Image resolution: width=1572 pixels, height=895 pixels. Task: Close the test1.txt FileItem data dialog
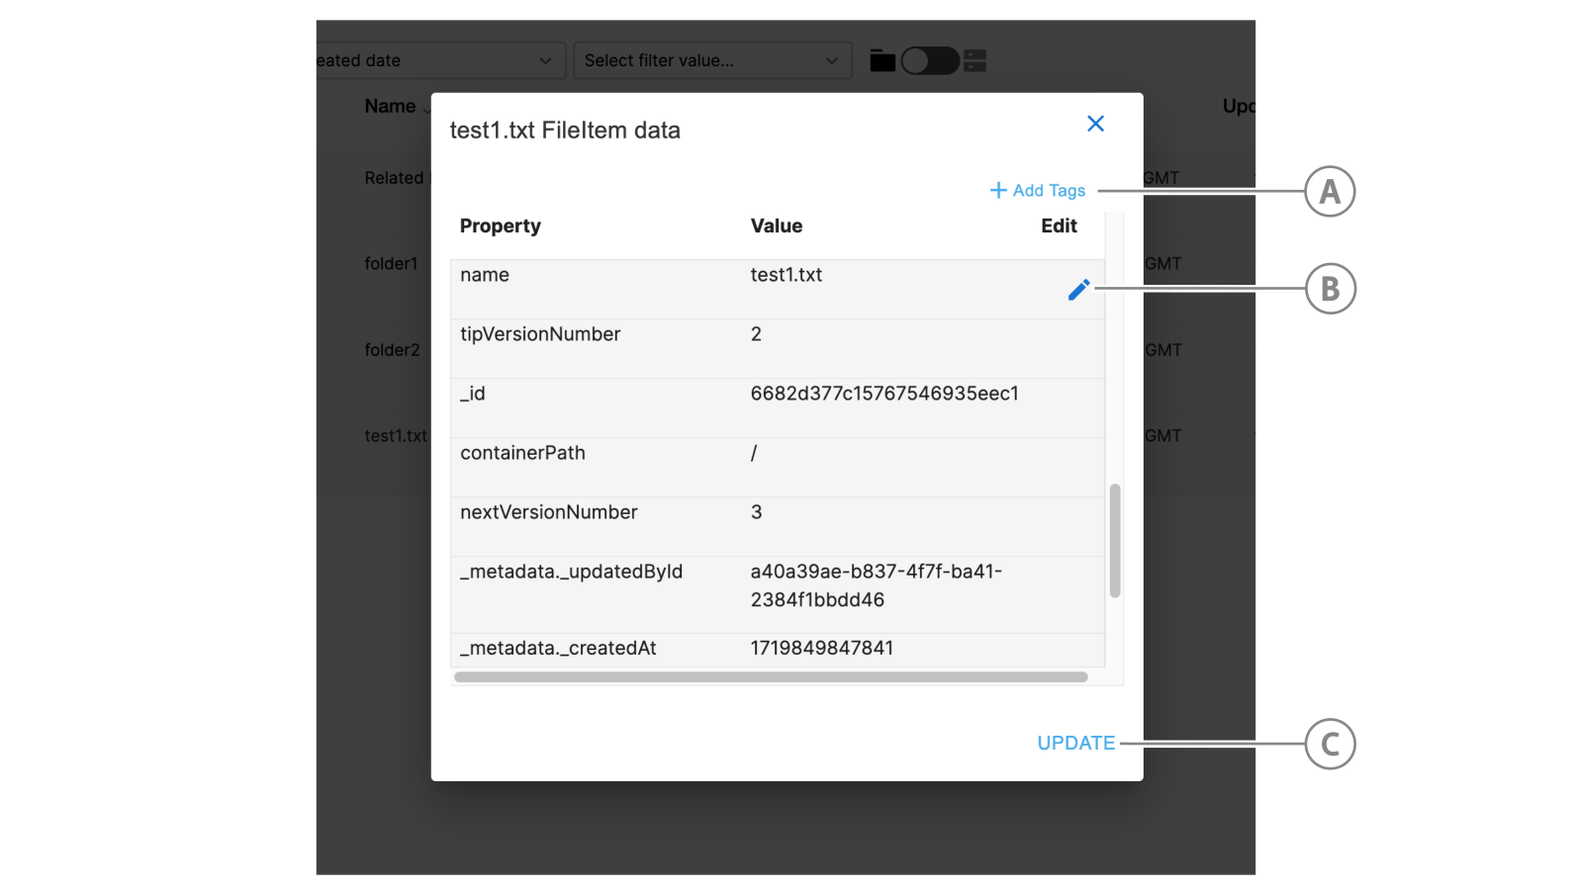tap(1095, 124)
